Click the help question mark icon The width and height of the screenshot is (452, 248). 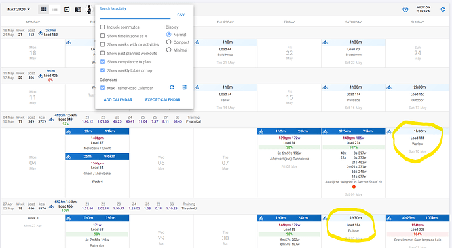pos(405,10)
